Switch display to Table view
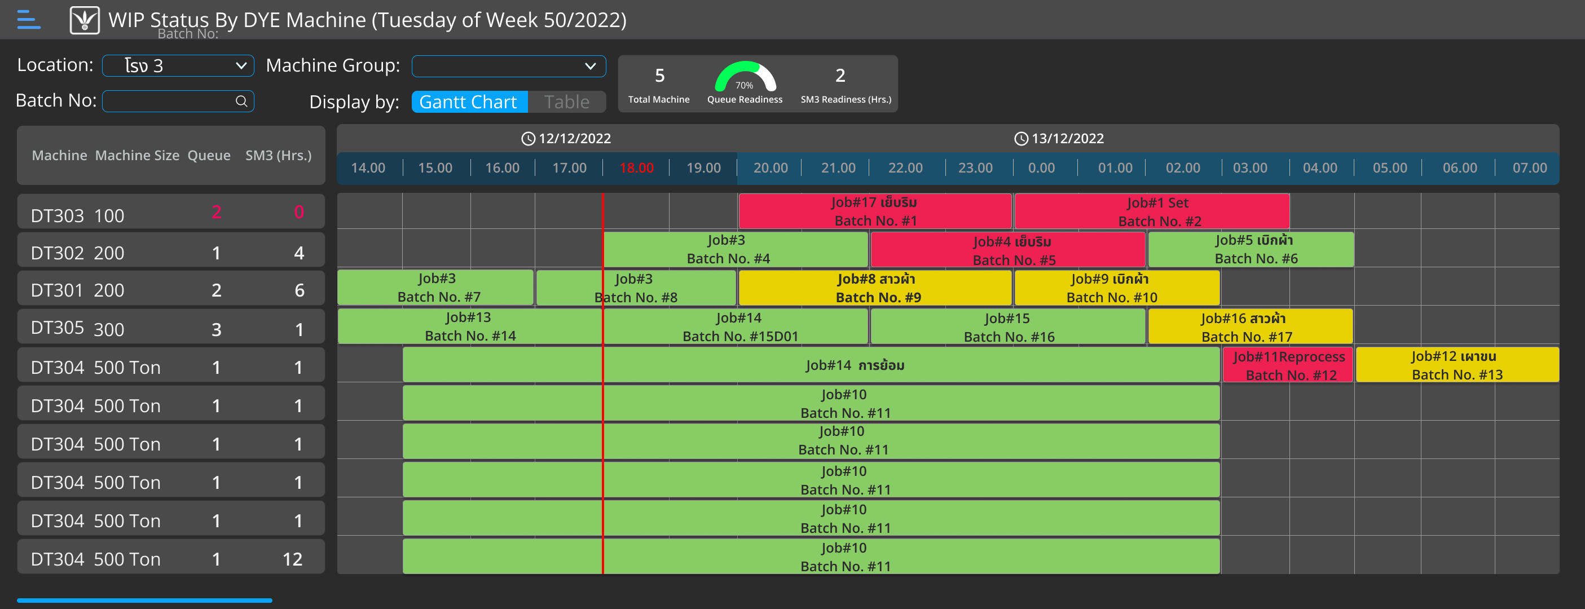The height and width of the screenshot is (609, 1585). 566,102
